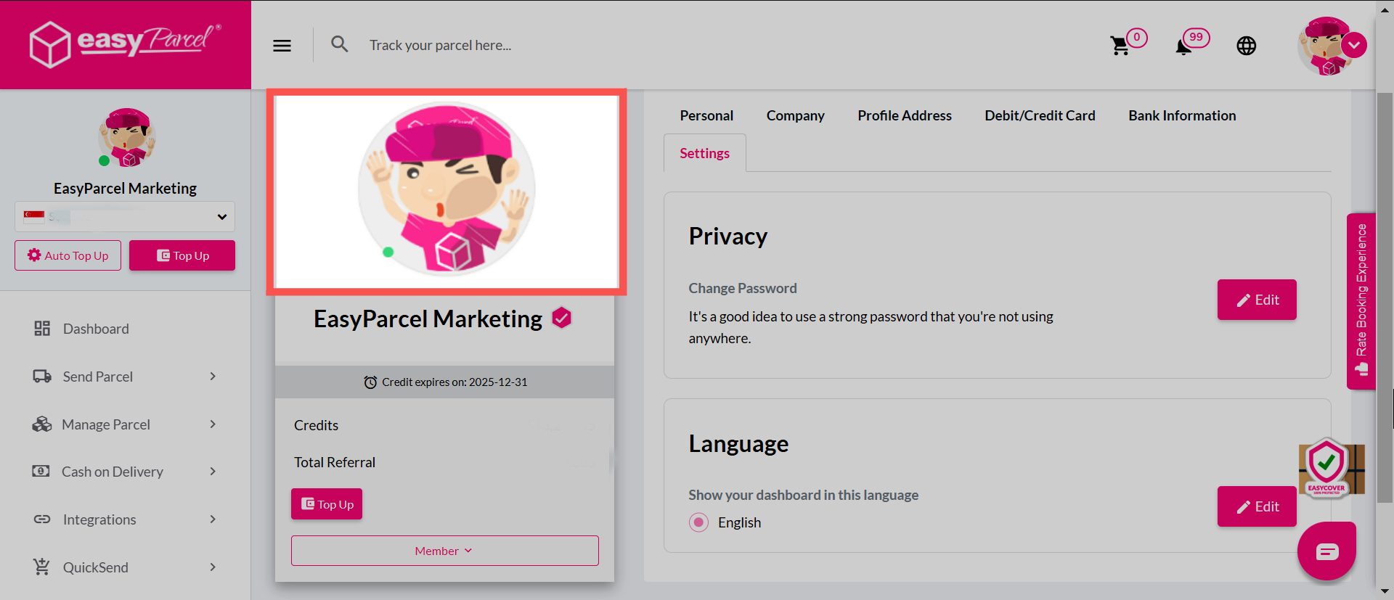Click the verified badge next to EasyParcel Marketing
The width and height of the screenshot is (1394, 600).
click(x=562, y=318)
